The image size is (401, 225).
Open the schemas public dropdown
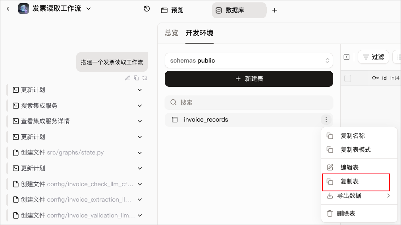249,61
